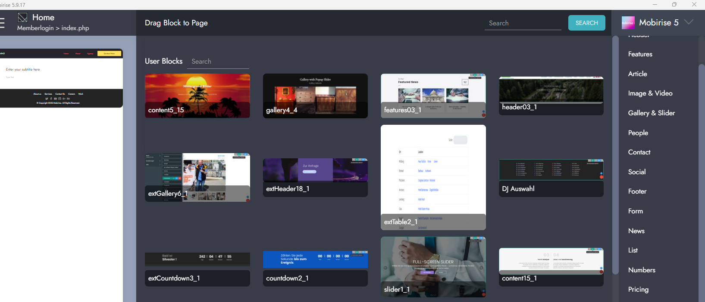Choose the slider1_1 full-screen slider block
Screen dimensions: 705x302
433,266
